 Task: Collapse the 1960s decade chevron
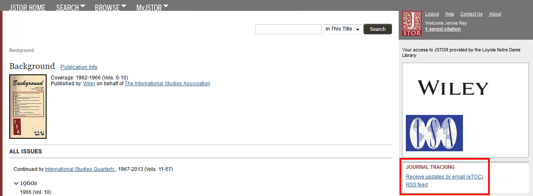click(x=16, y=183)
